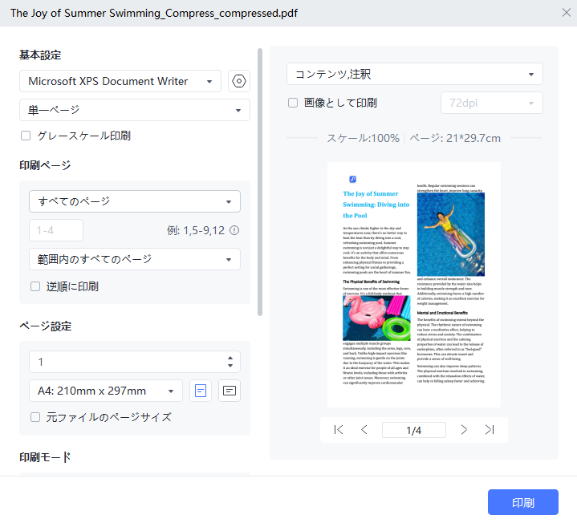
Task: Click the 例: 1,5-9,12 example text
Action: coord(195,230)
